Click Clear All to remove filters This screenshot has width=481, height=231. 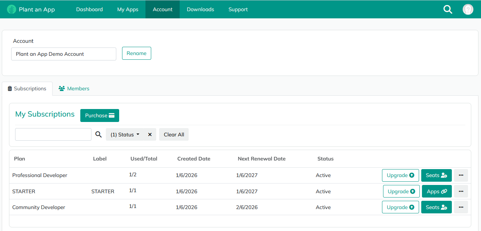tap(174, 134)
